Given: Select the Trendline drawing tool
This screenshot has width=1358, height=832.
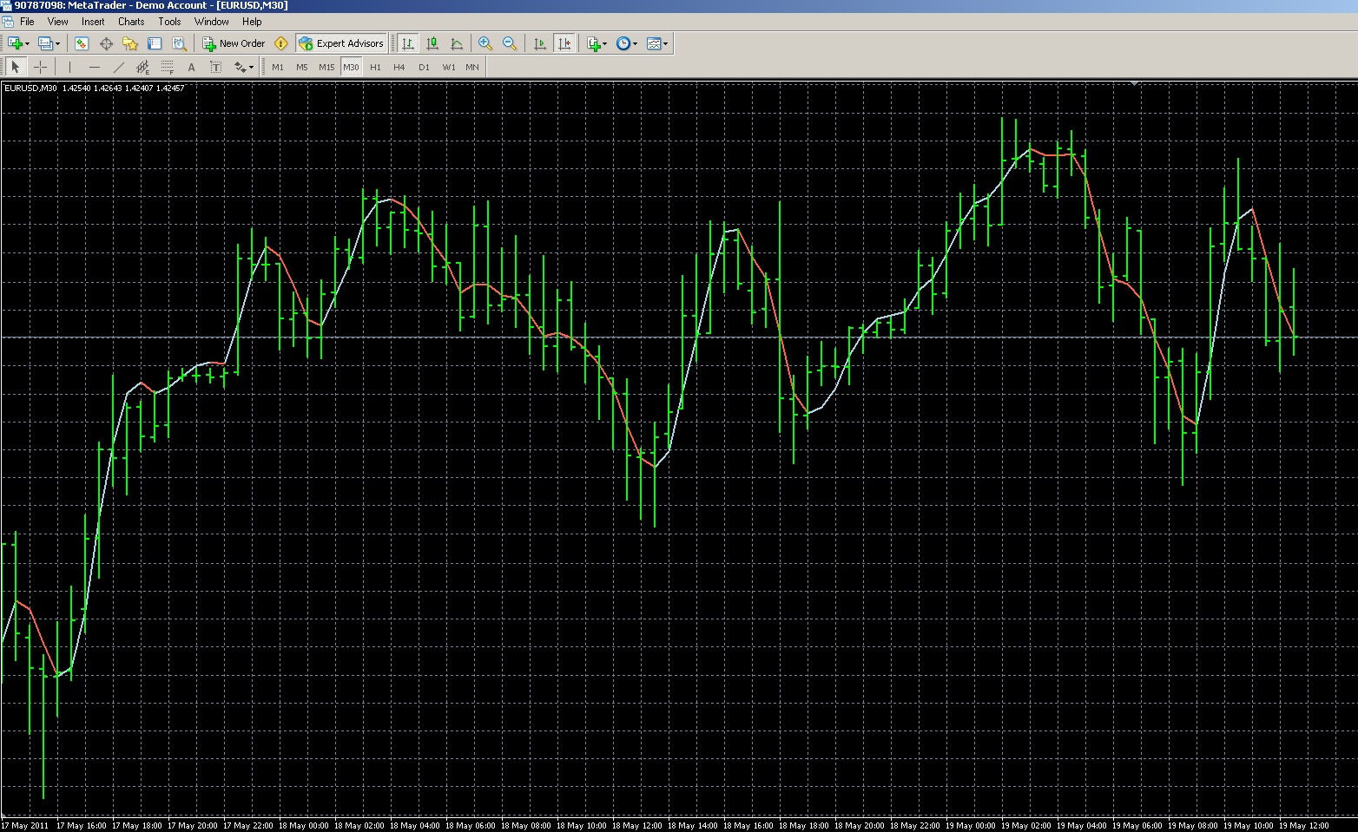Looking at the screenshot, I should [x=119, y=67].
